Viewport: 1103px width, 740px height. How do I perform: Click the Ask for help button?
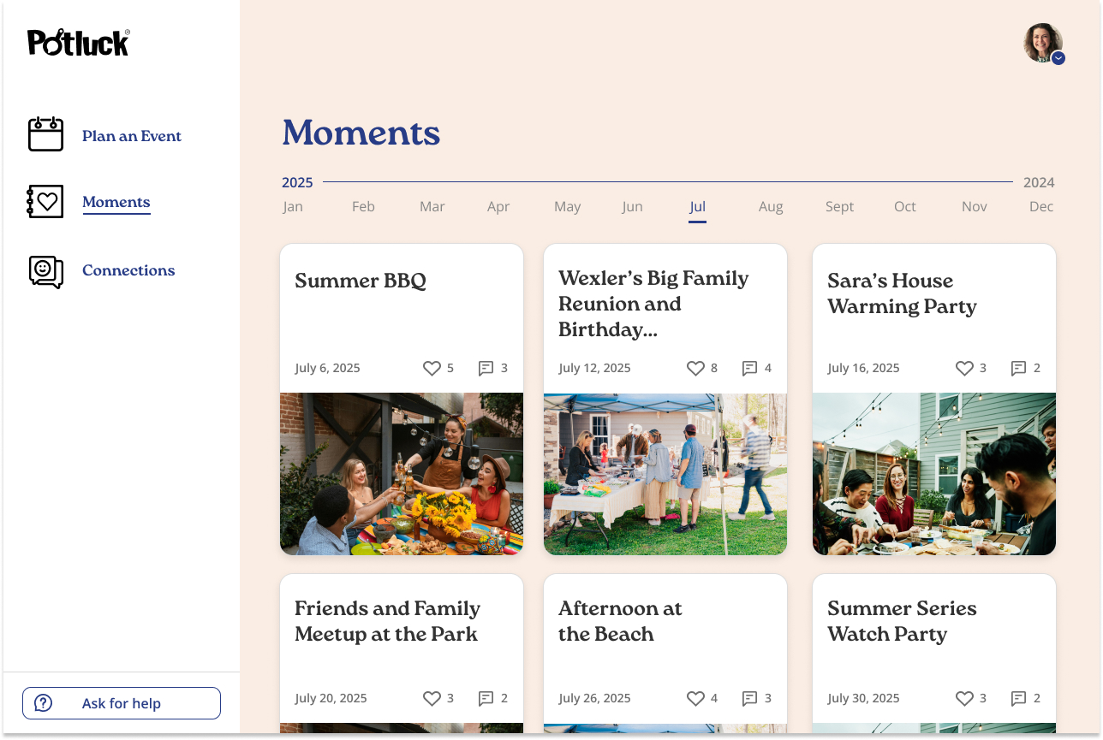(x=121, y=702)
